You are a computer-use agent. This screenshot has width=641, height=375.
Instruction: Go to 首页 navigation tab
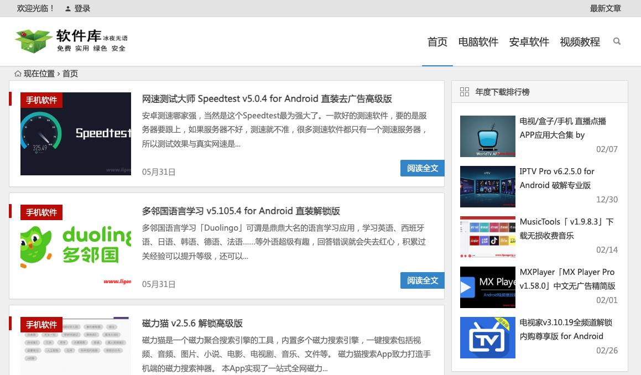tap(437, 41)
